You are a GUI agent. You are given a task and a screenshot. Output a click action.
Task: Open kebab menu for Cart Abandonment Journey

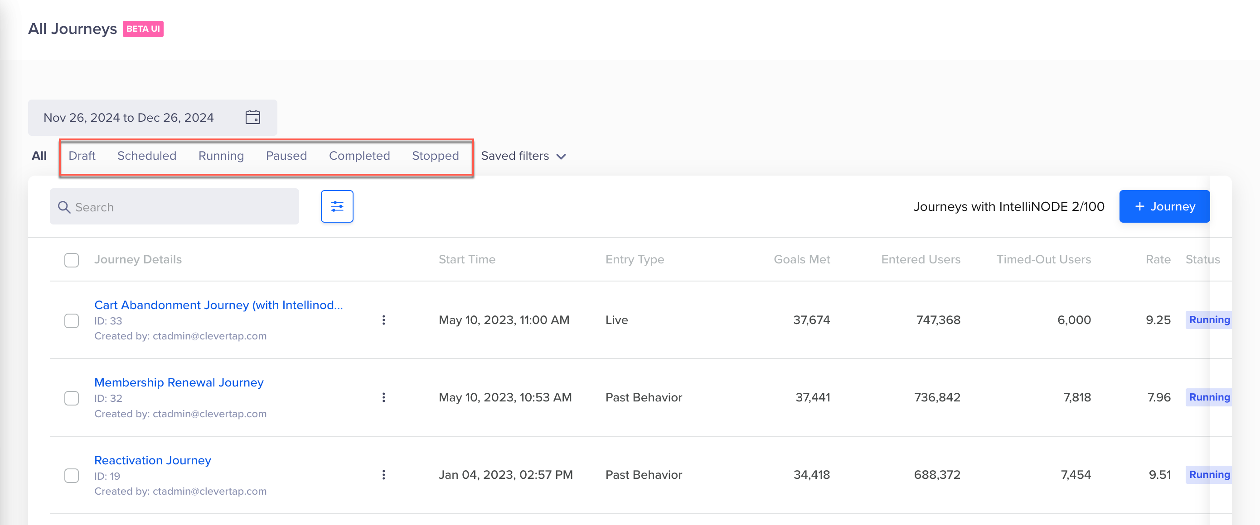(x=383, y=320)
